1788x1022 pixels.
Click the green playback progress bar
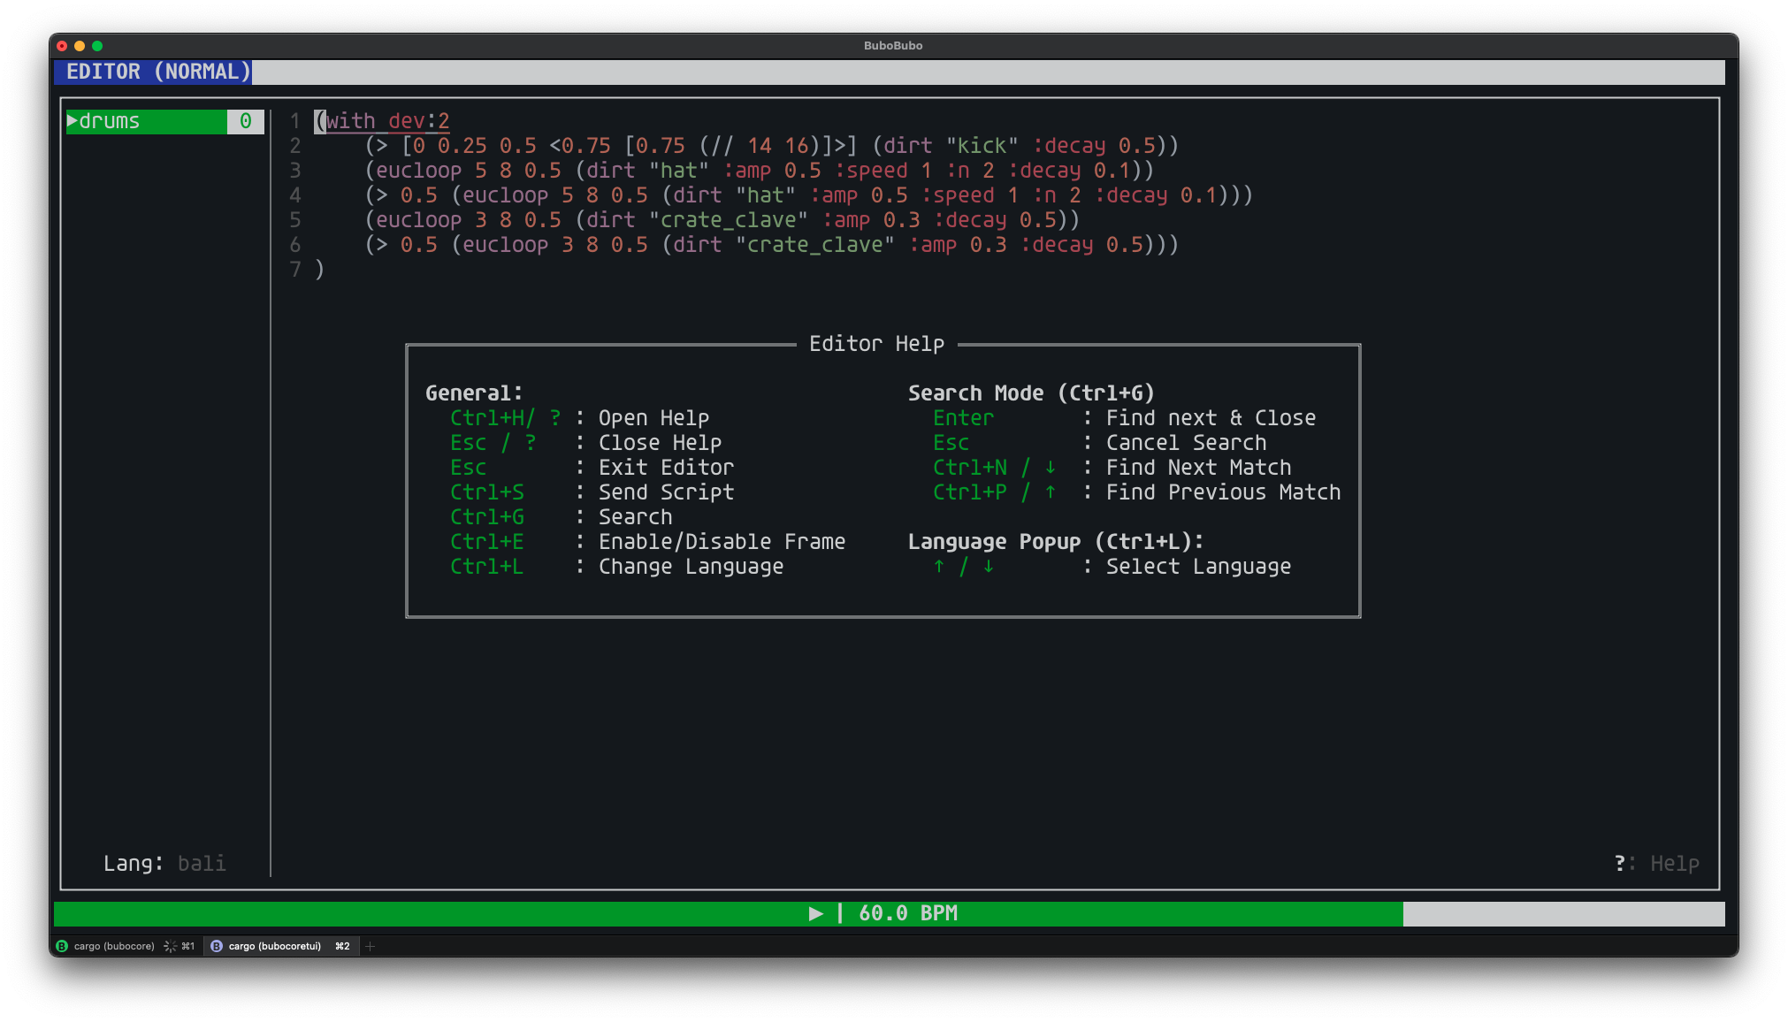pyautogui.click(x=442, y=913)
